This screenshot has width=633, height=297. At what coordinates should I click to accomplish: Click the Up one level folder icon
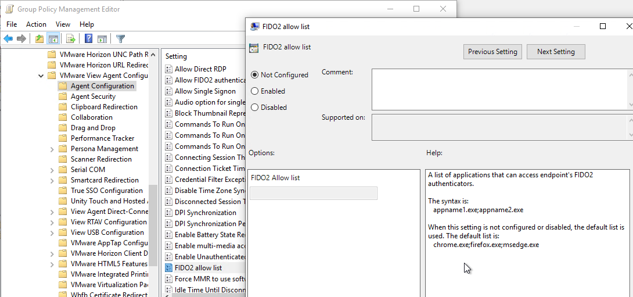click(x=39, y=39)
